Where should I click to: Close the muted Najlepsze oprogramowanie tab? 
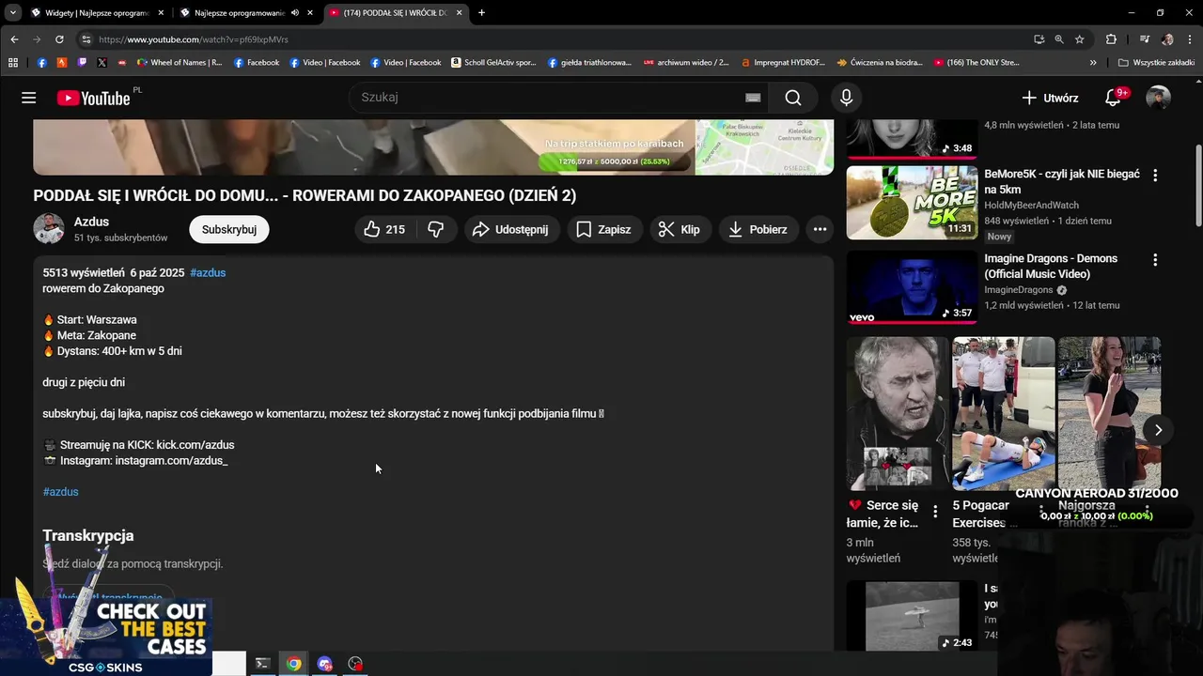pos(311,13)
